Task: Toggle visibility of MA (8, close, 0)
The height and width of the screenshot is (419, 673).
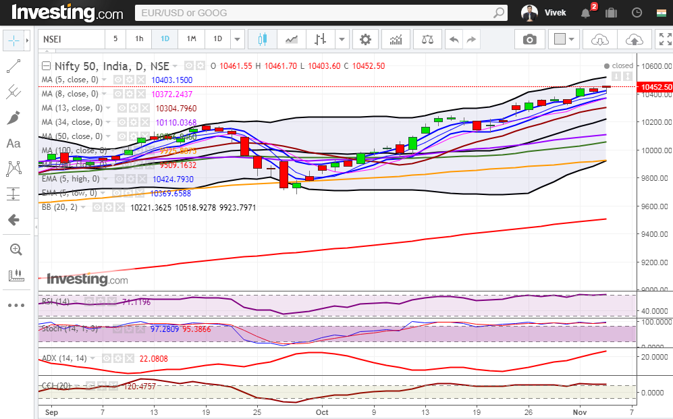Action: 118,94
